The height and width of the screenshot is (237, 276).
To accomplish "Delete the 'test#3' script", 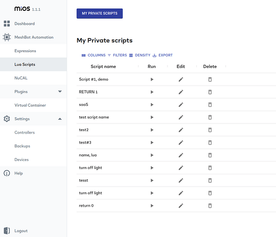I will point(210,142).
